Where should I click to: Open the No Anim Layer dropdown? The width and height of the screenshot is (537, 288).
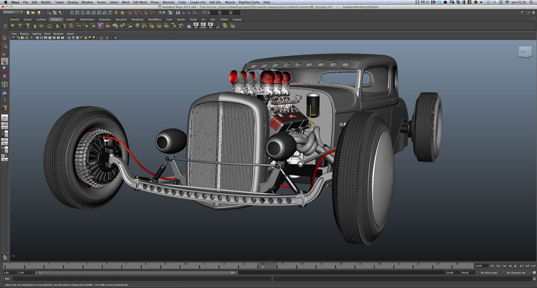489,272
